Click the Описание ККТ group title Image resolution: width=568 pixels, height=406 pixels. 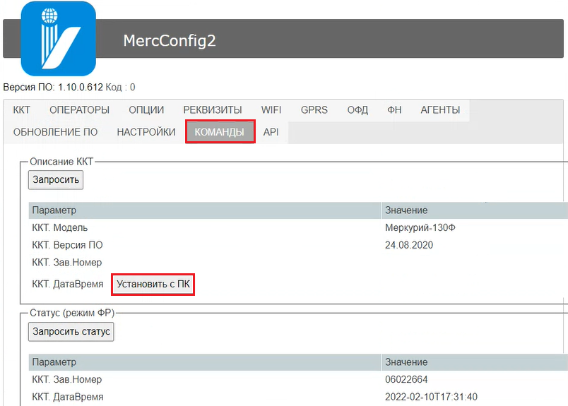click(x=61, y=162)
